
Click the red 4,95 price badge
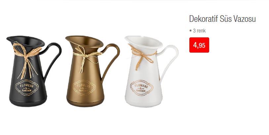199,45
